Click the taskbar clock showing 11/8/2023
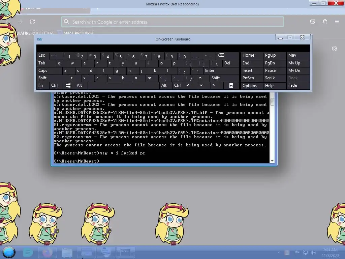345x259 pixels. pos(331,253)
